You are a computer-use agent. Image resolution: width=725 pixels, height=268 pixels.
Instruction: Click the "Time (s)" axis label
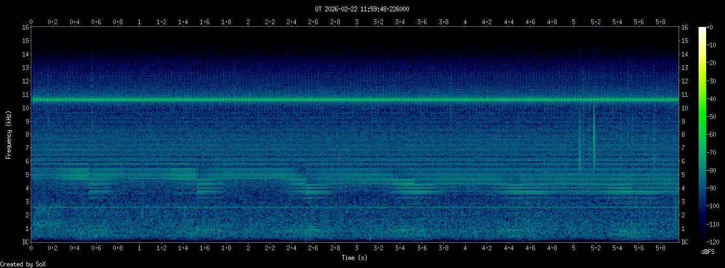point(355,258)
